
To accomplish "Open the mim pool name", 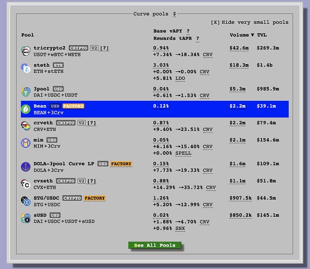I will pyautogui.click(x=38, y=140).
